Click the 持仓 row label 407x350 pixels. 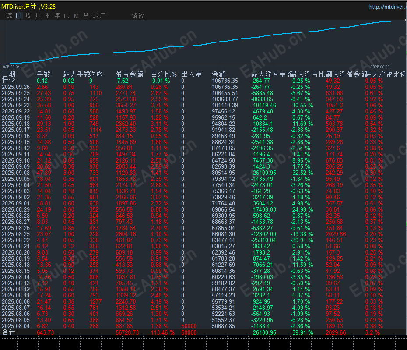[9, 81]
